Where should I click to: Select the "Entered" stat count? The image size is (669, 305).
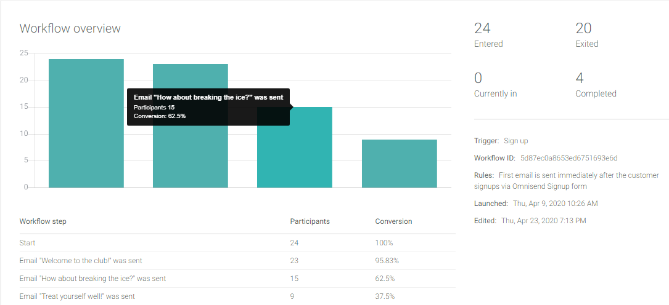point(482,28)
